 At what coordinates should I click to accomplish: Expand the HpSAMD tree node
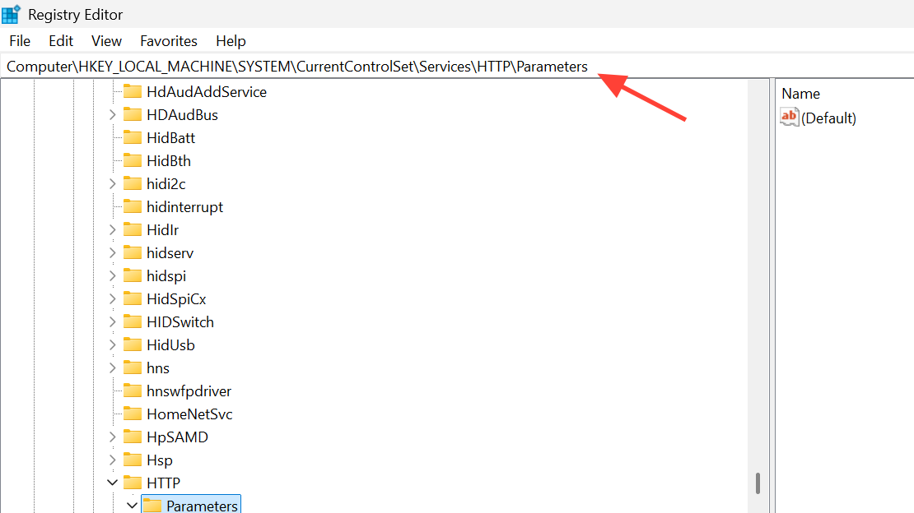point(113,437)
